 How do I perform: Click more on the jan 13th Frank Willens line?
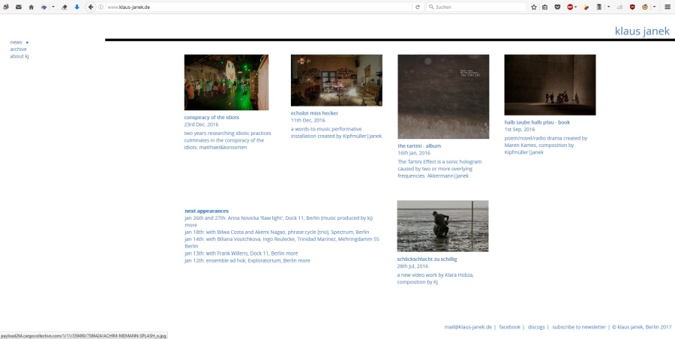(x=292, y=253)
